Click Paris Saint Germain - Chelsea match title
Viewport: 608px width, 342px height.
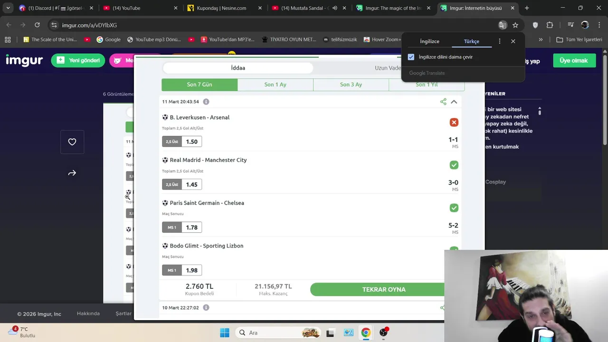pyautogui.click(x=207, y=203)
